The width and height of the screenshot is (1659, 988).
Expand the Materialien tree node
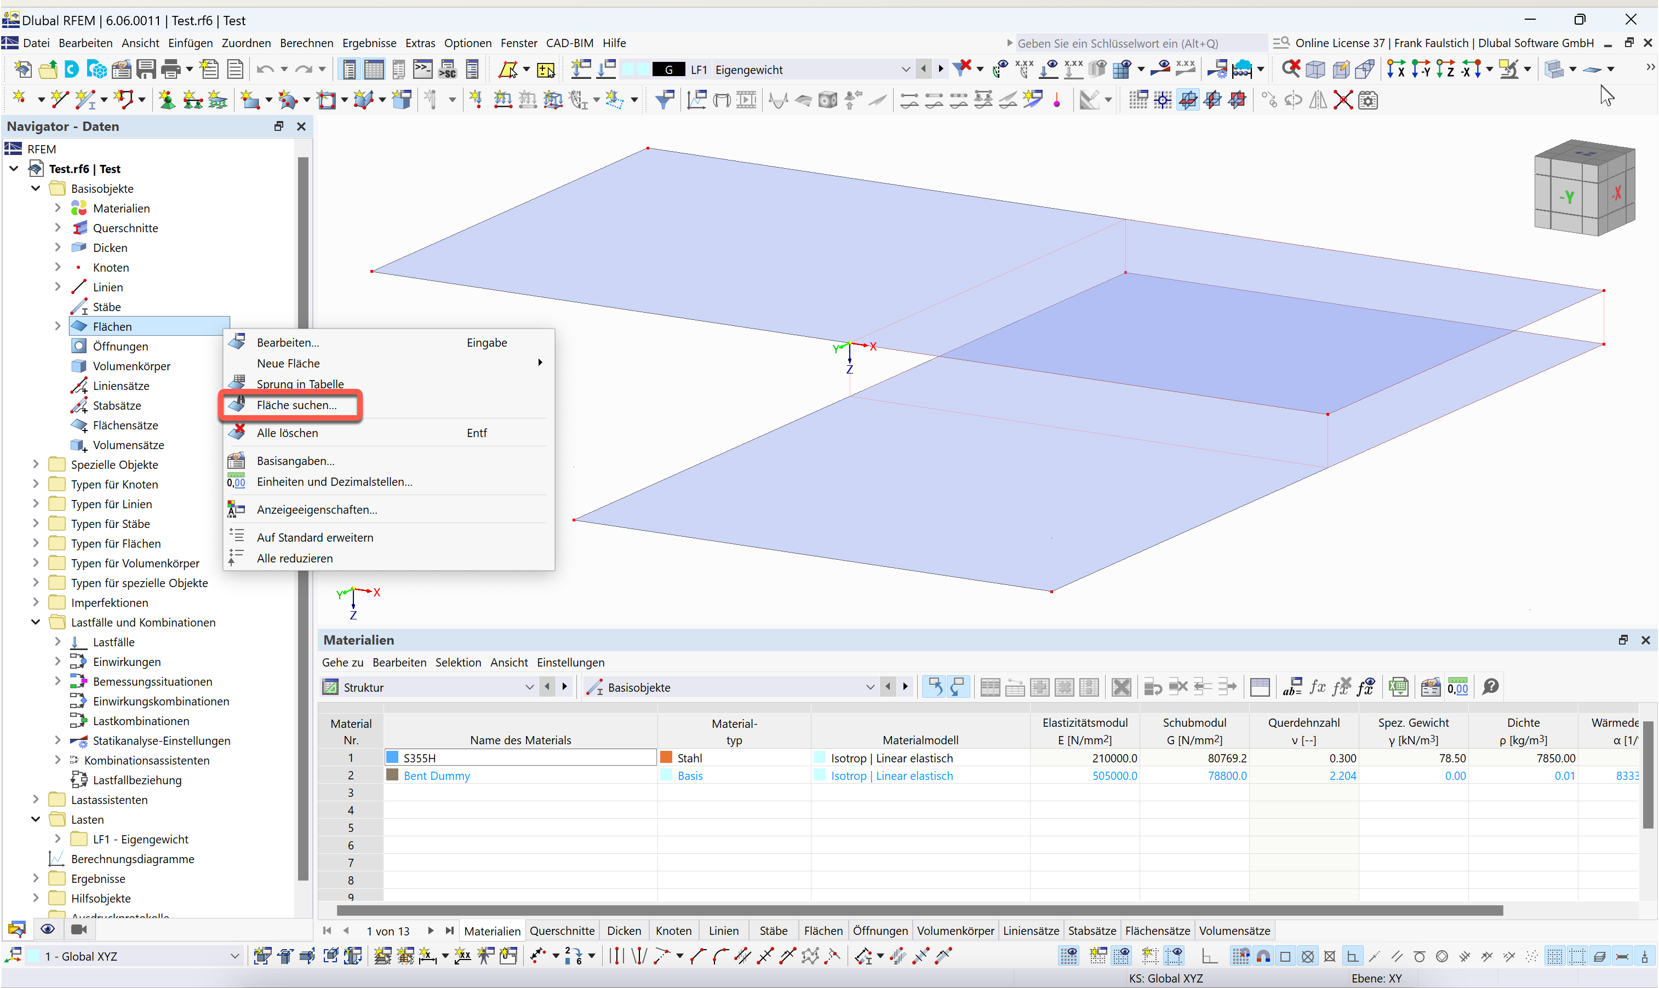58,208
